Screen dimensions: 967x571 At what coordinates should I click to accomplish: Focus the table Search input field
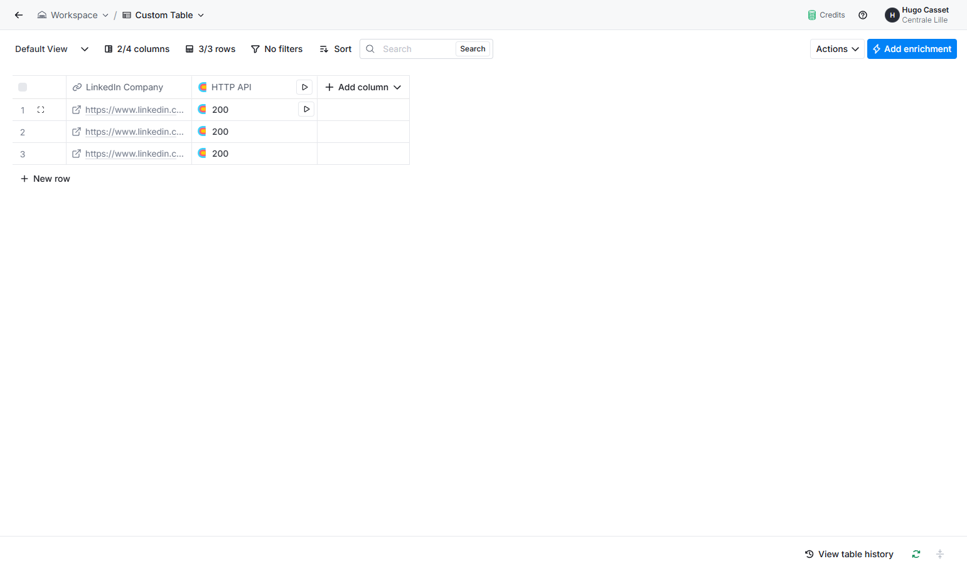point(416,49)
